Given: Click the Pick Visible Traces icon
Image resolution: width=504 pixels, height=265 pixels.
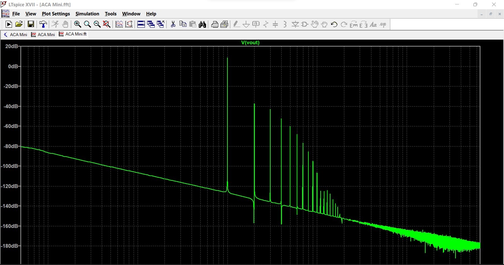Looking at the screenshot, I should coord(129,24).
